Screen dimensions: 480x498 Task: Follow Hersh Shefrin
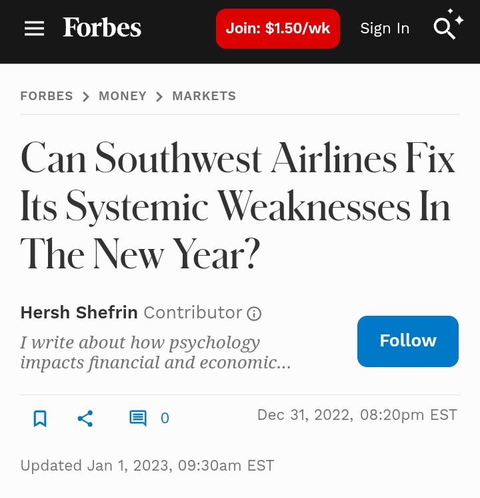(408, 341)
